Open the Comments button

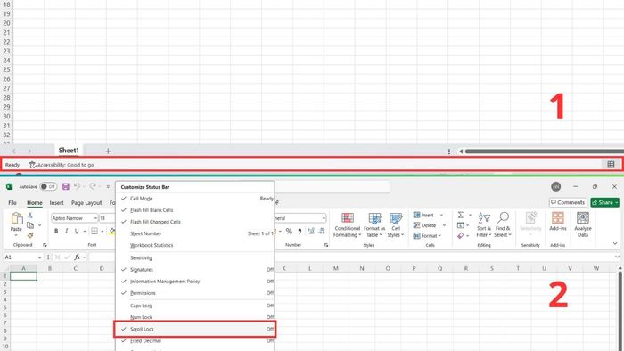[x=568, y=202]
